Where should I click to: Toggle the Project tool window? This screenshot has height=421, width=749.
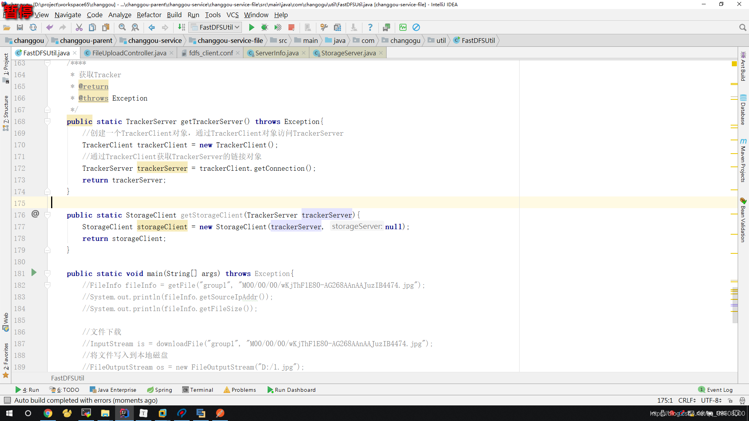[x=6, y=68]
